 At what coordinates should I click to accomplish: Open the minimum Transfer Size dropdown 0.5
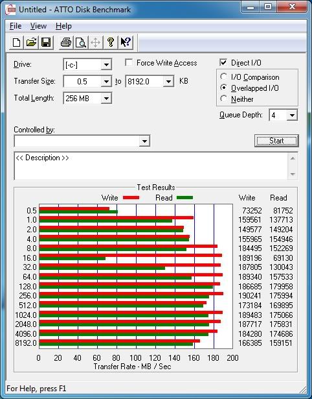(x=106, y=82)
